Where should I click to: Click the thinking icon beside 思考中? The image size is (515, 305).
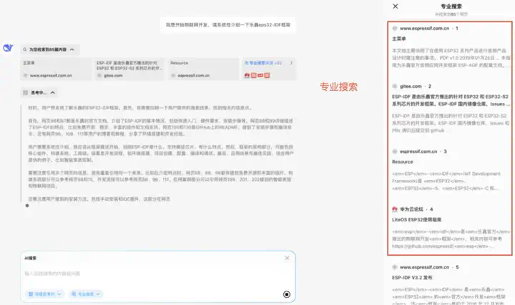coord(25,93)
